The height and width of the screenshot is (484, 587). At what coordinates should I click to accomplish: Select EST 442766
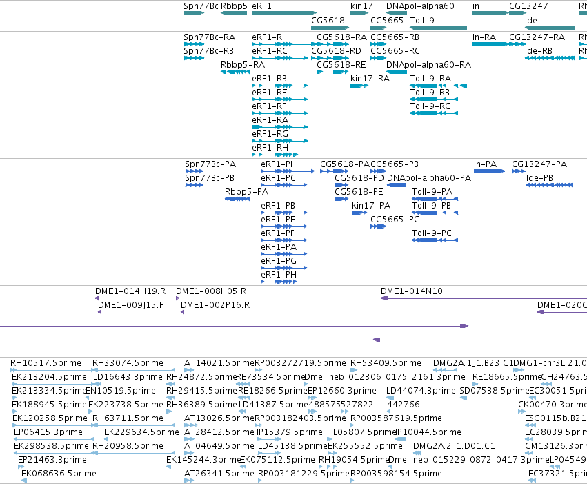tap(404, 404)
